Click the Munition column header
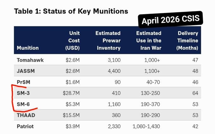 point(28,48)
